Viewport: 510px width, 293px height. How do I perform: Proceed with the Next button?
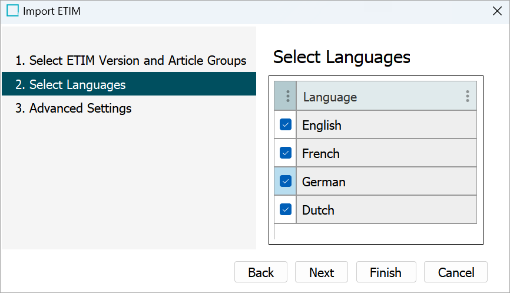coord(322,272)
